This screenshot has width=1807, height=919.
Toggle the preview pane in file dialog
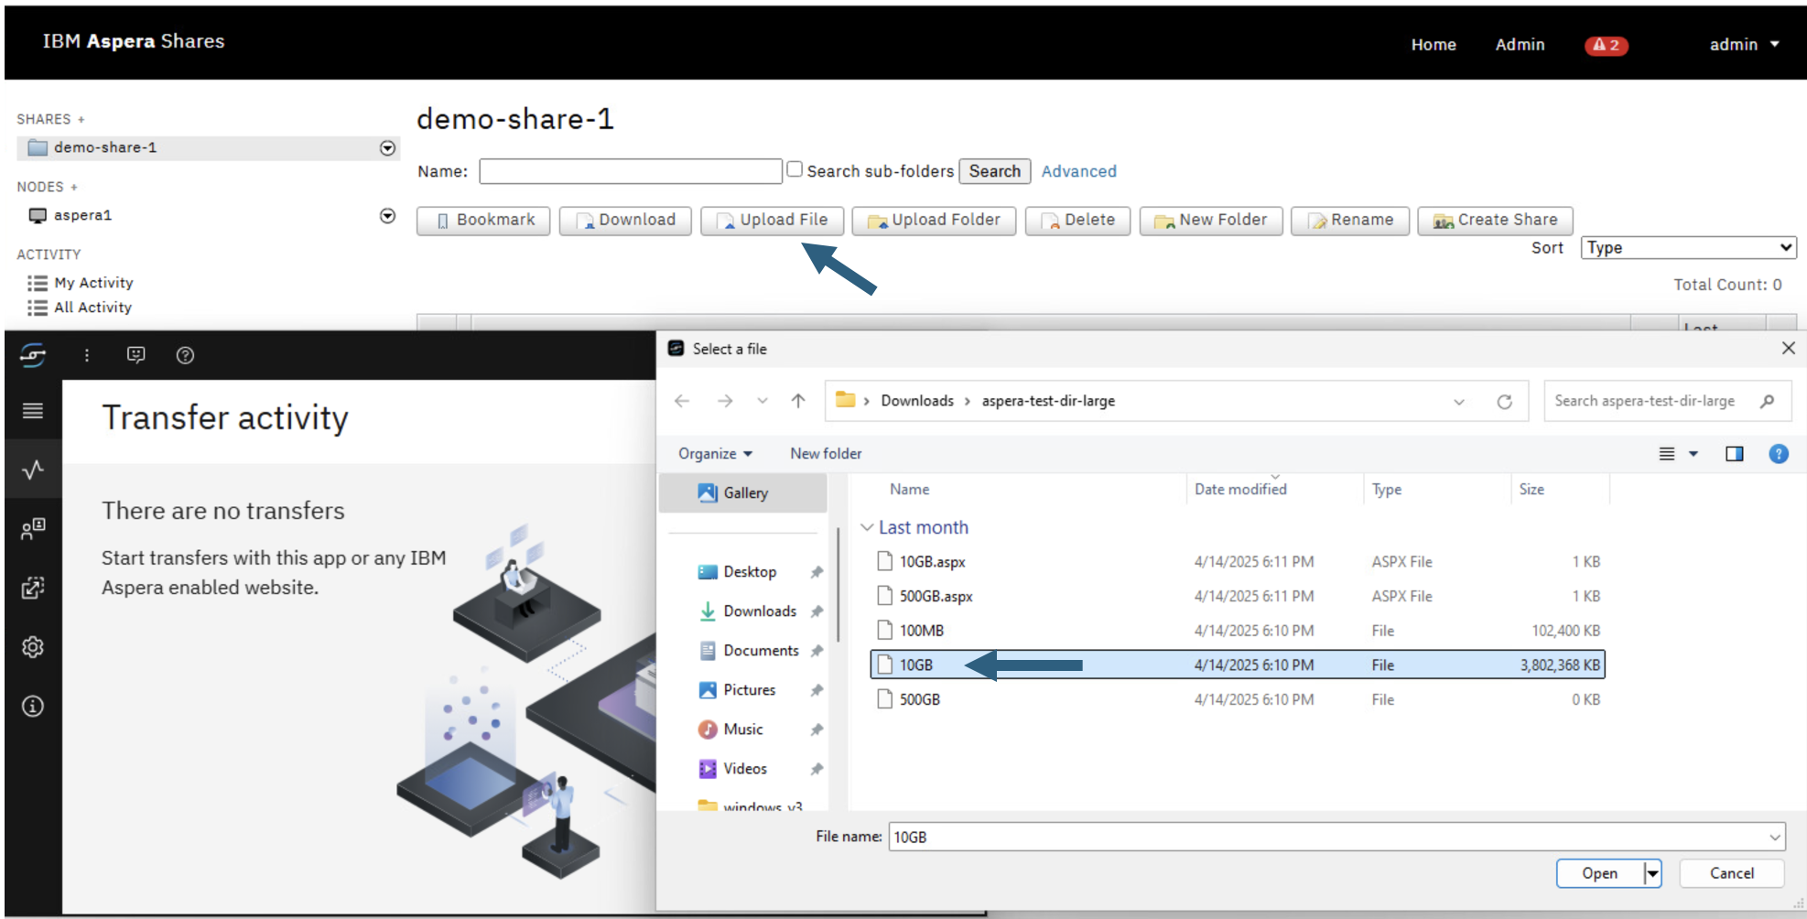pyautogui.click(x=1734, y=454)
